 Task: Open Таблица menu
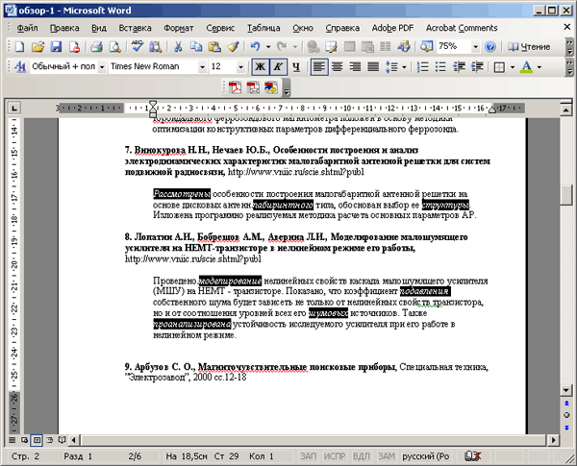point(263,28)
